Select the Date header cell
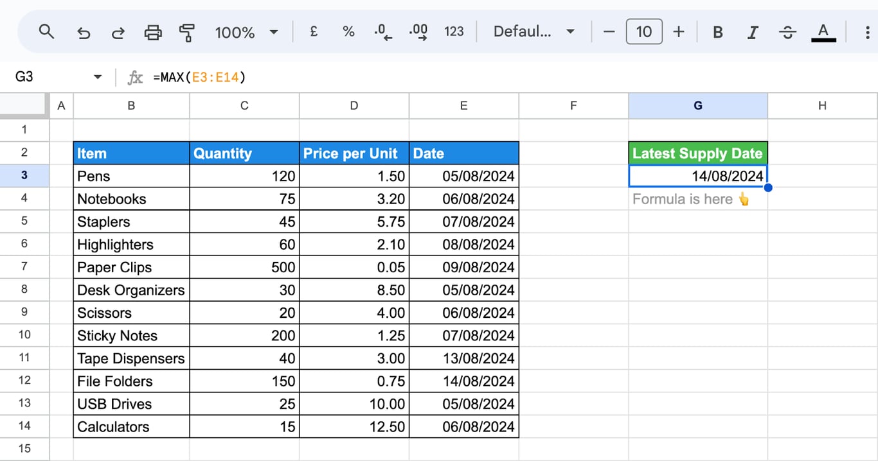 point(464,153)
